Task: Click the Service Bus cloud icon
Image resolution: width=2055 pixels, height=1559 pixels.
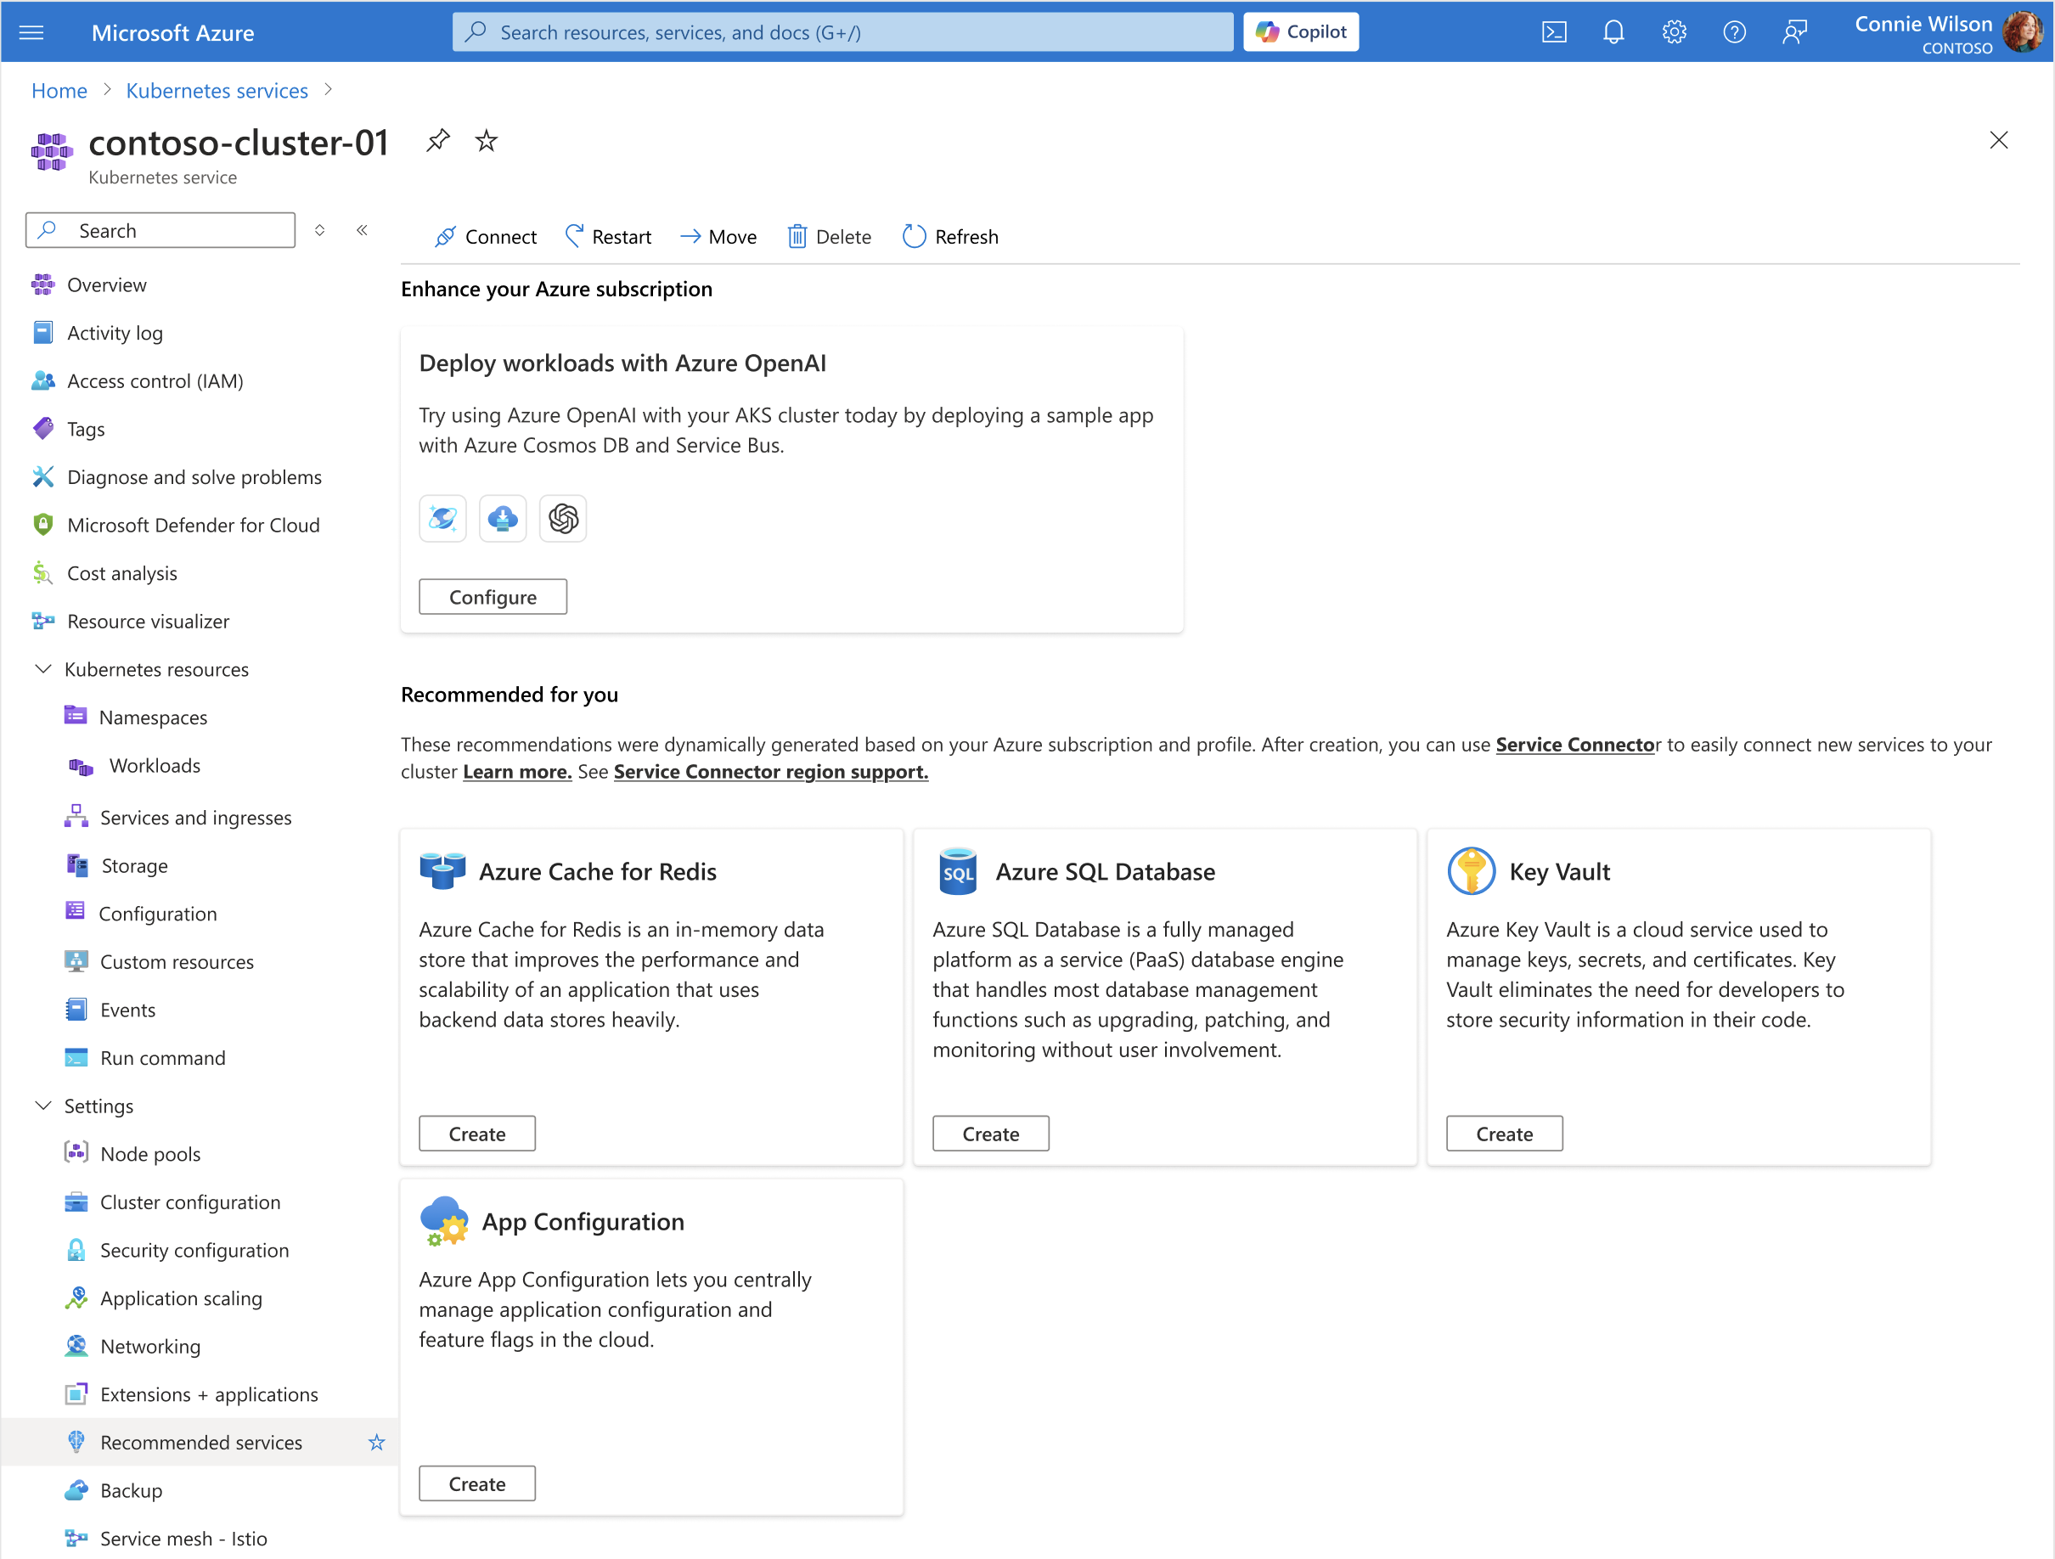Action: click(x=503, y=519)
